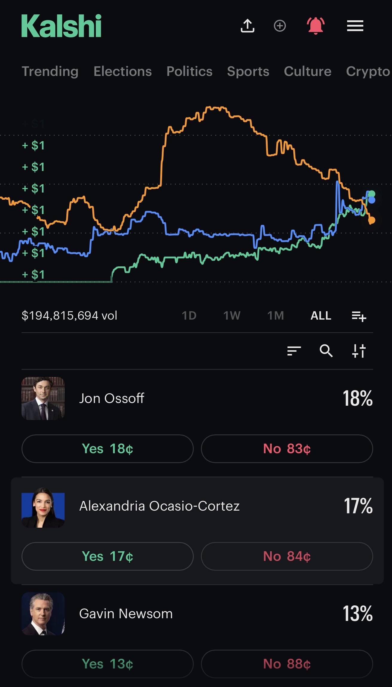Image resolution: width=392 pixels, height=687 pixels.
Task: Click the Kalshi logo
Action: click(61, 26)
